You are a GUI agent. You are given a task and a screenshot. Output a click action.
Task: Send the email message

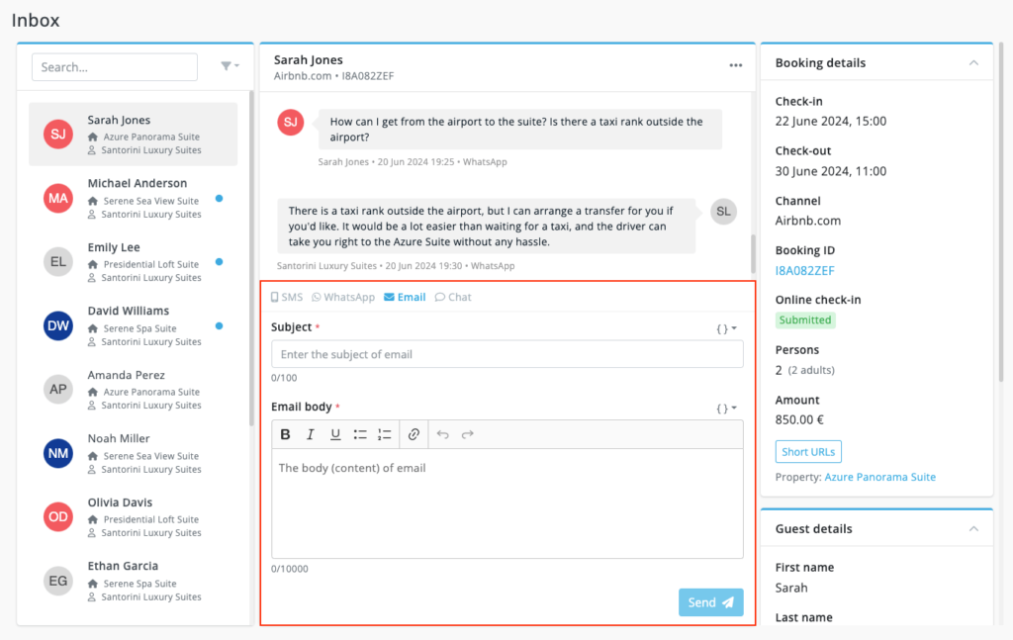point(710,602)
